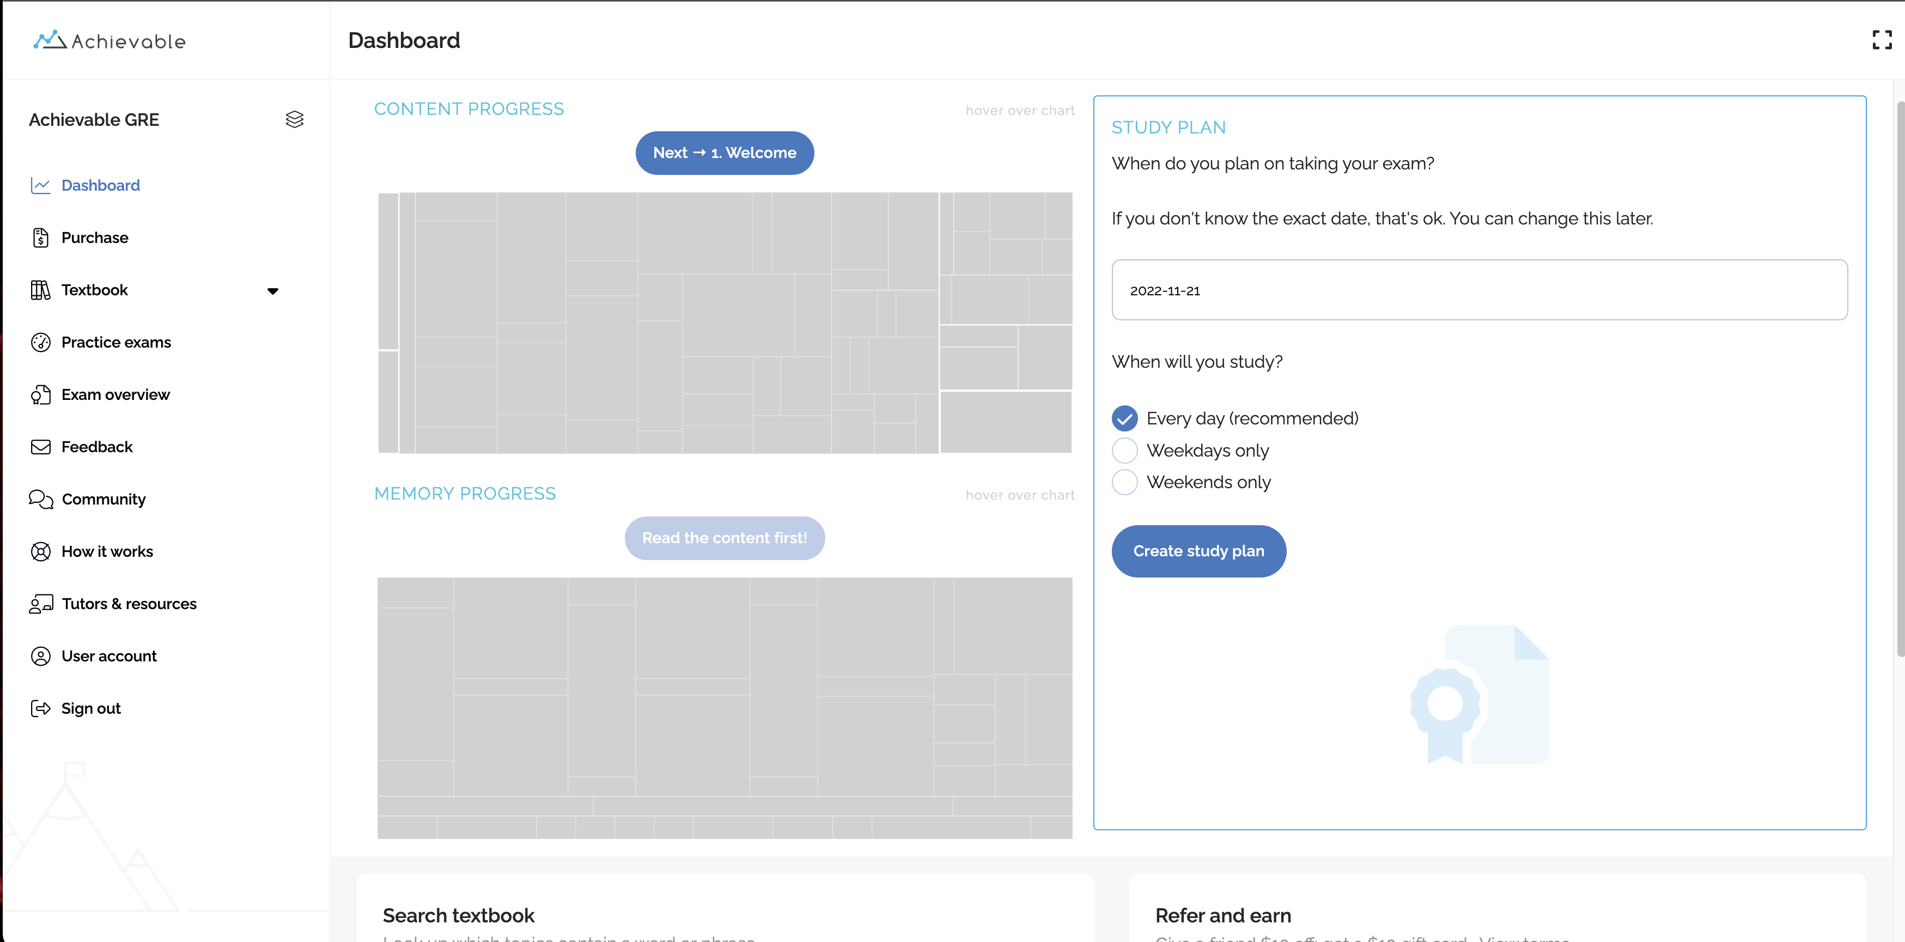Choose the Weekdays only study option
Screen dimensions: 1905x942
pyautogui.click(x=1124, y=450)
